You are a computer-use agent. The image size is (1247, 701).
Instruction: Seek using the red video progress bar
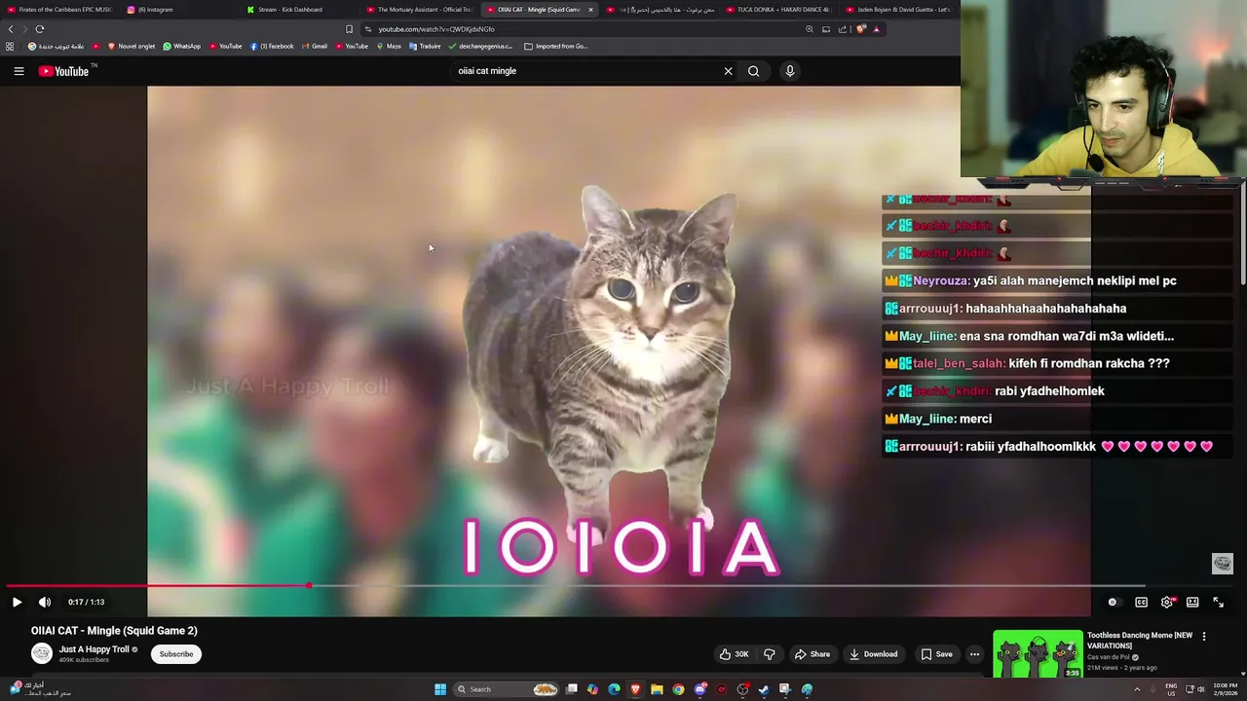156,586
